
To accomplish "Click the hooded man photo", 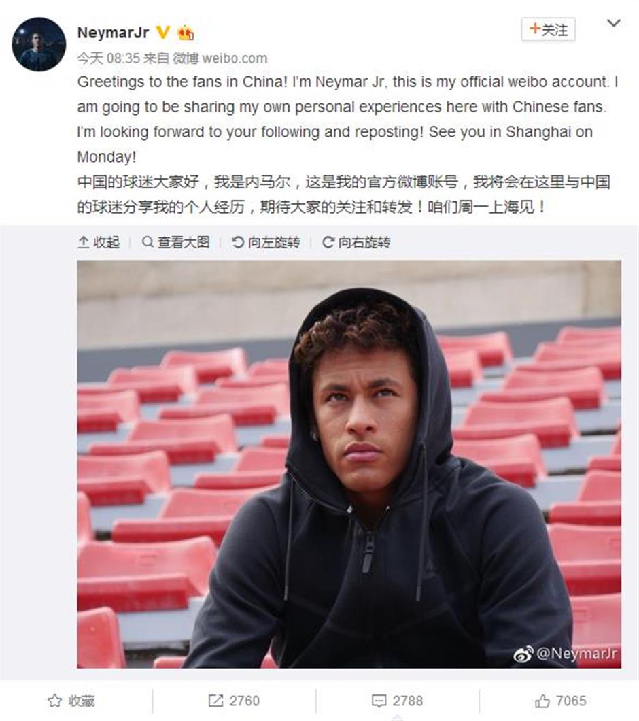I will tap(349, 464).
